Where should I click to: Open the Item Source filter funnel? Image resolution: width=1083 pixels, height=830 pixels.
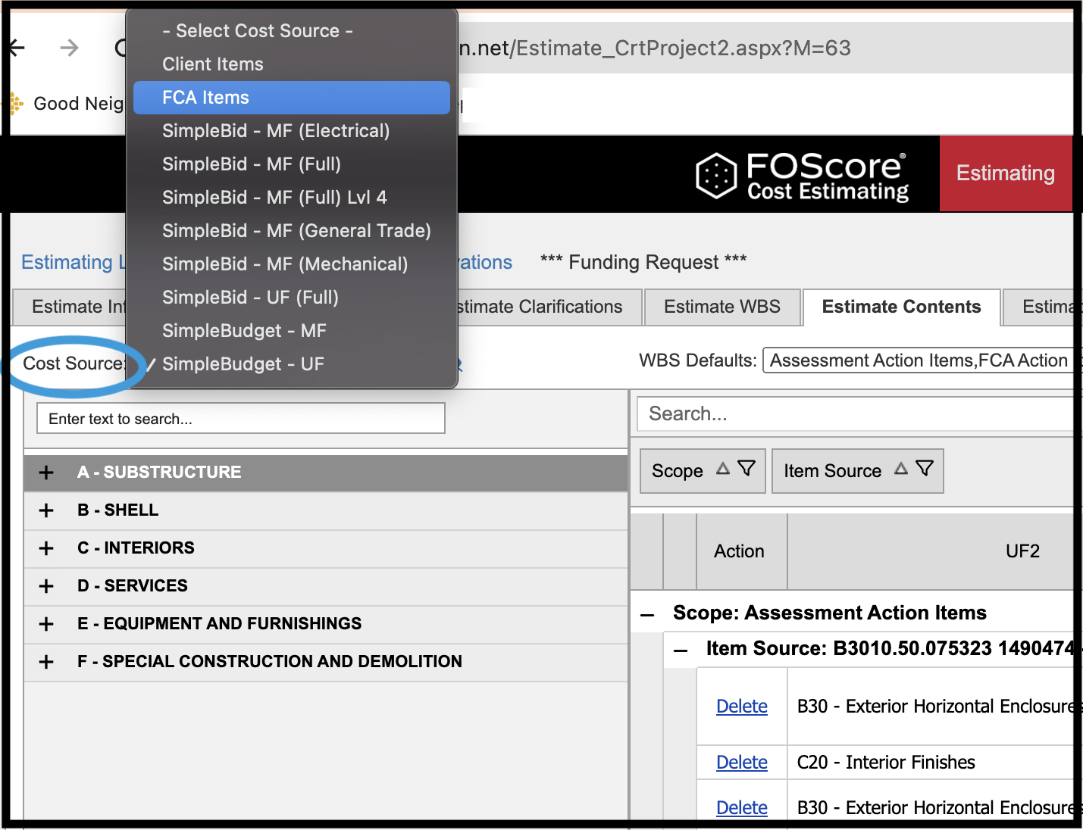point(925,469)
